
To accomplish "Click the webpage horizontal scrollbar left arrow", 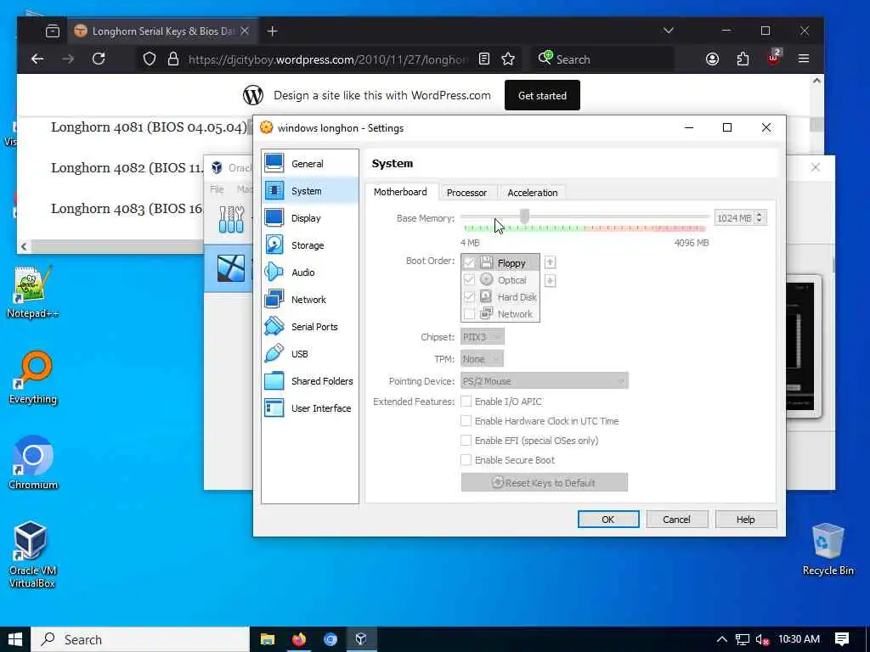I will click(x=24, y=246).
